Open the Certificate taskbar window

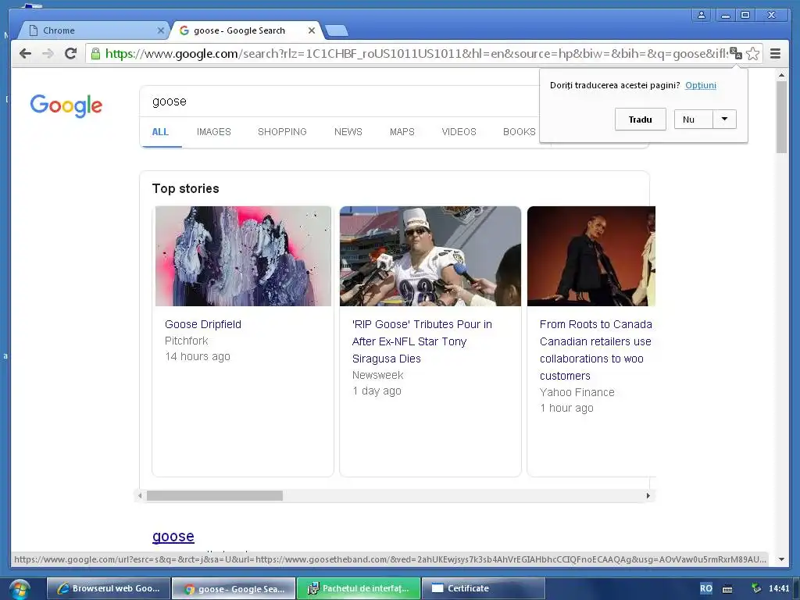click(483, 589)
